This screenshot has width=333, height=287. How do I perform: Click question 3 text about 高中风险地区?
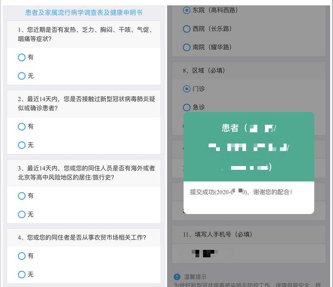(87, 173)
